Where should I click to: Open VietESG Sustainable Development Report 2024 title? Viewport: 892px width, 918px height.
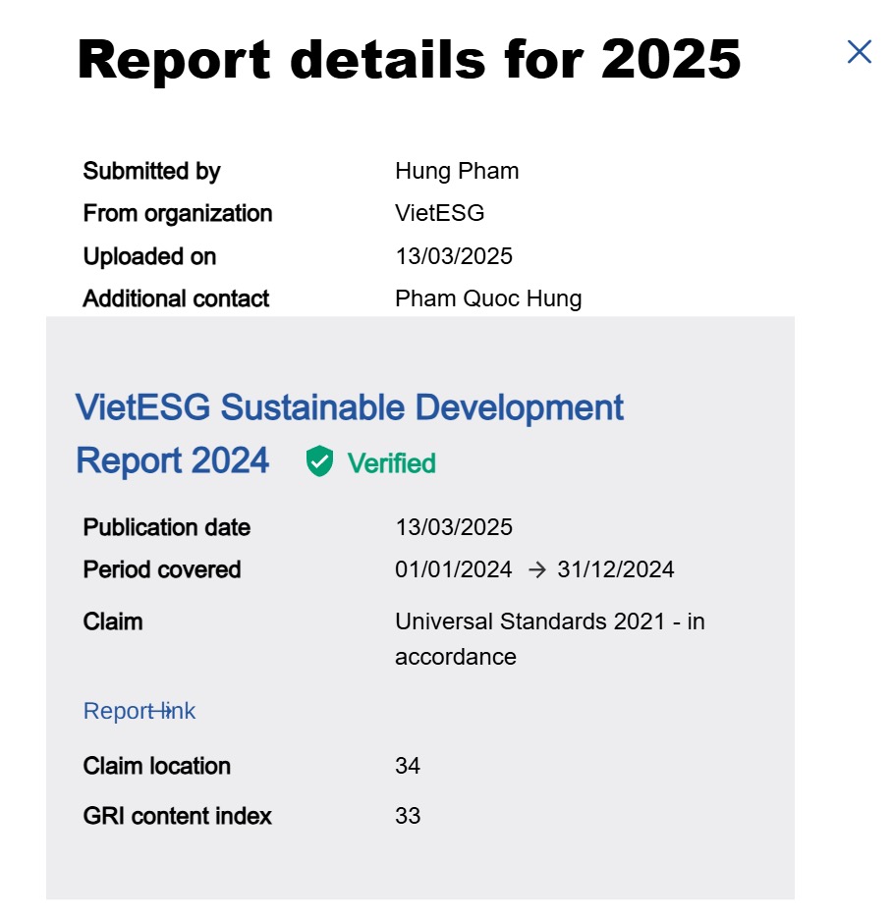349,407
